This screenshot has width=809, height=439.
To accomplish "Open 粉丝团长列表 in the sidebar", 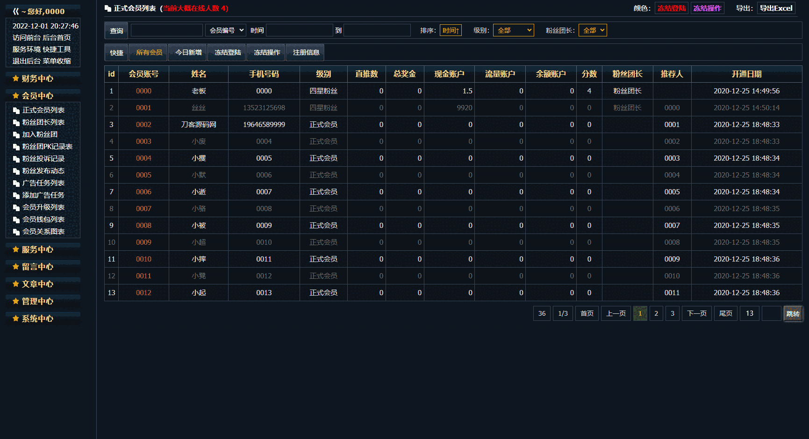I will [x=43, y=122].
